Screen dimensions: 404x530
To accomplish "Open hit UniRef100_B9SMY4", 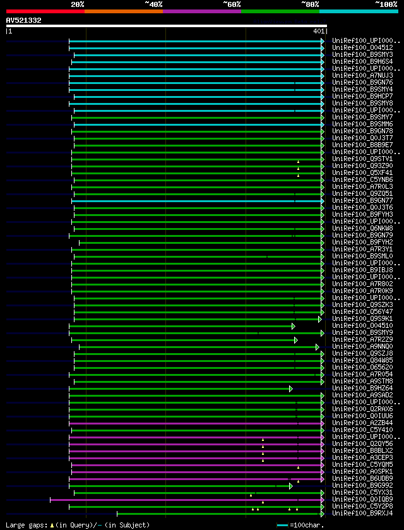I will [362, 90].
